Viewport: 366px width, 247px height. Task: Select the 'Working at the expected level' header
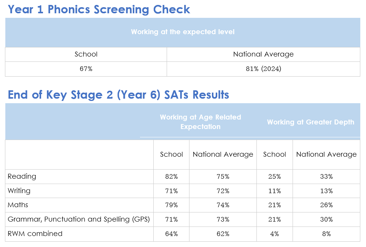[183, 32]
